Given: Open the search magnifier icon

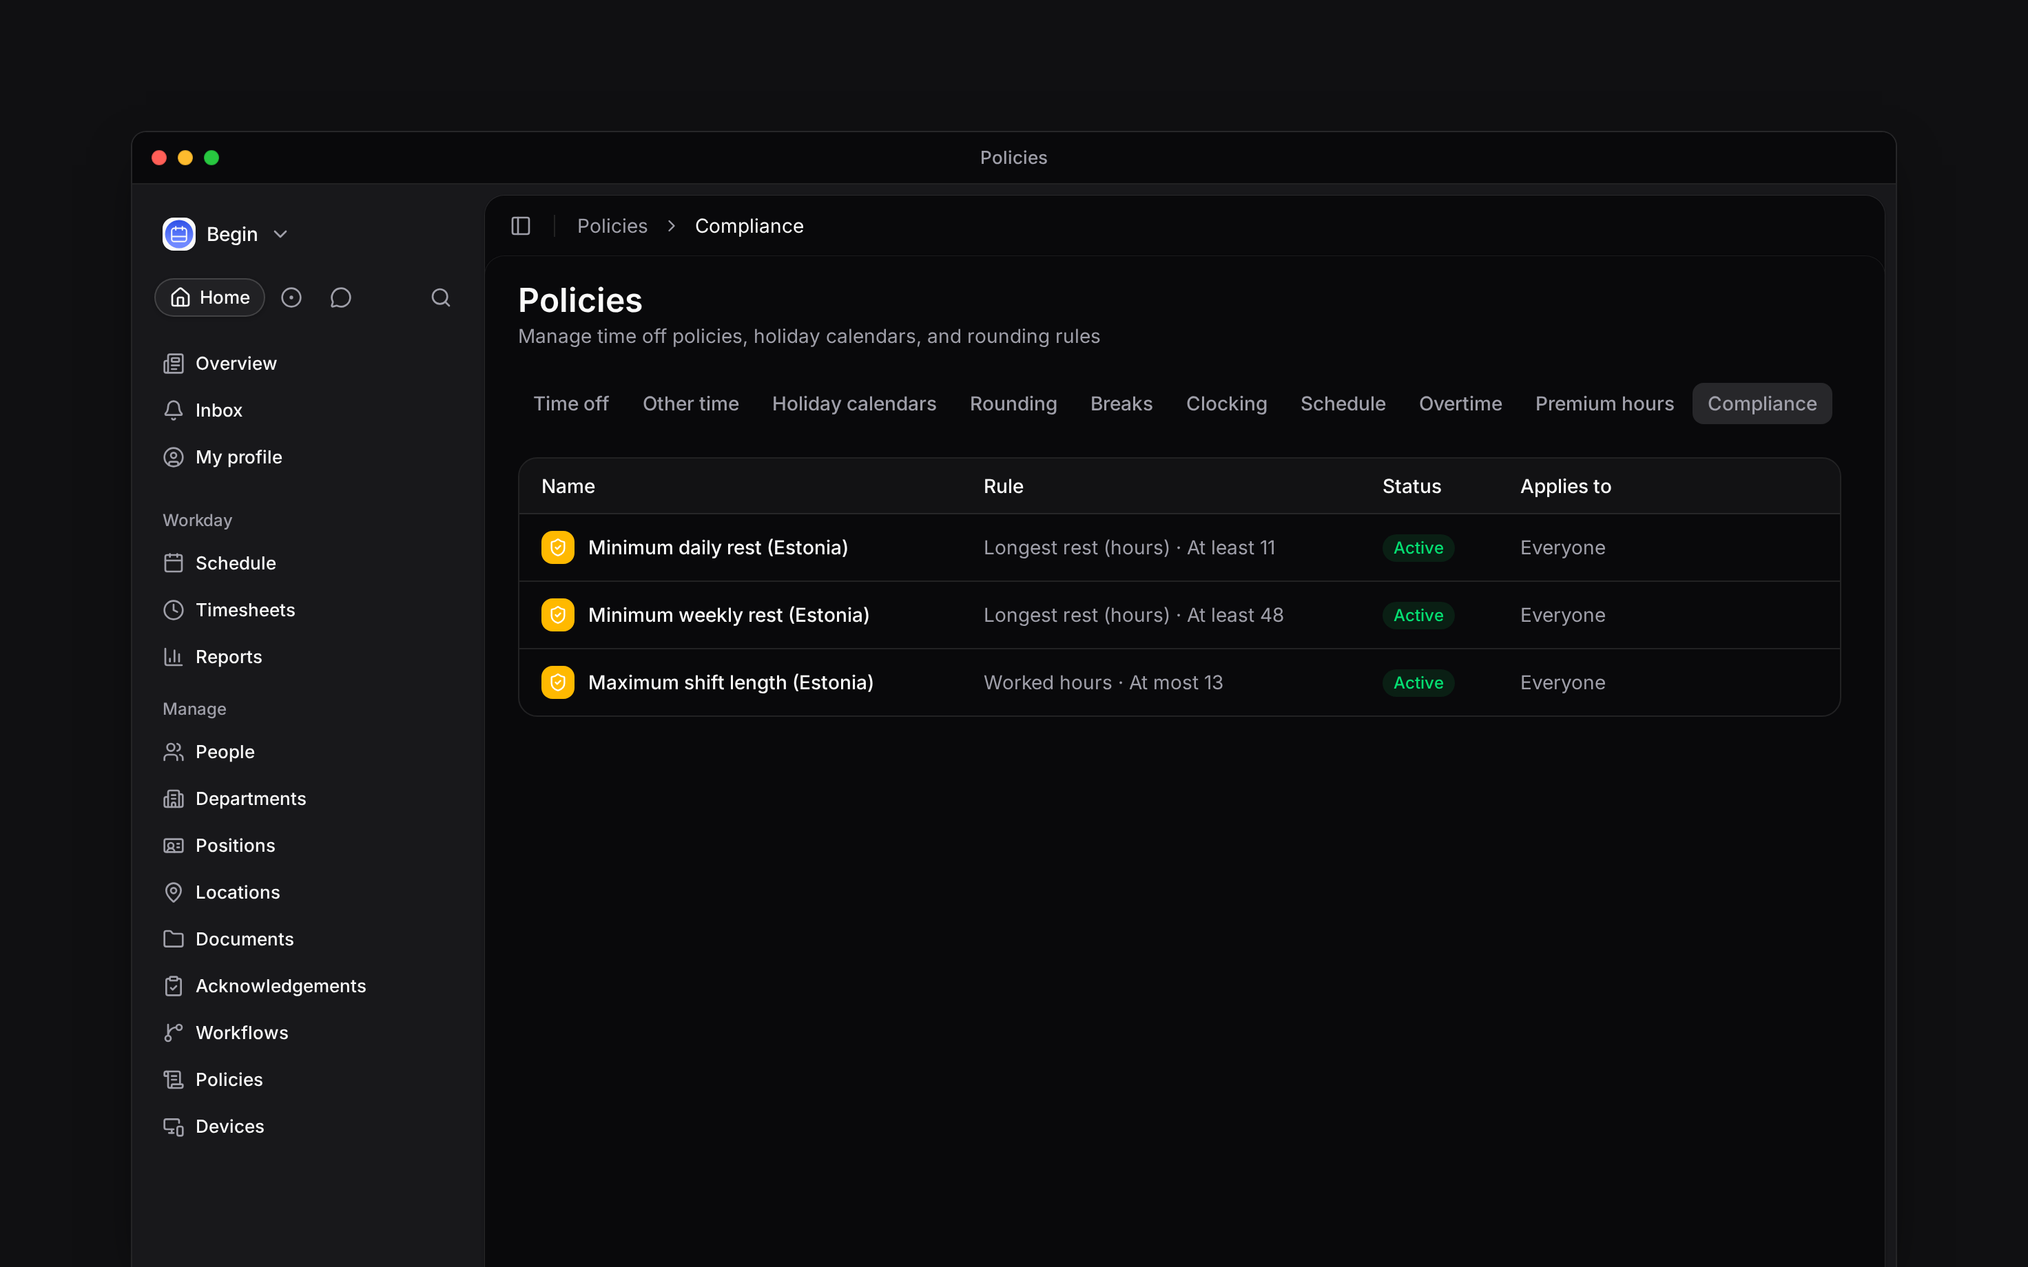Looking at the screenshot, I should point(441,297).
